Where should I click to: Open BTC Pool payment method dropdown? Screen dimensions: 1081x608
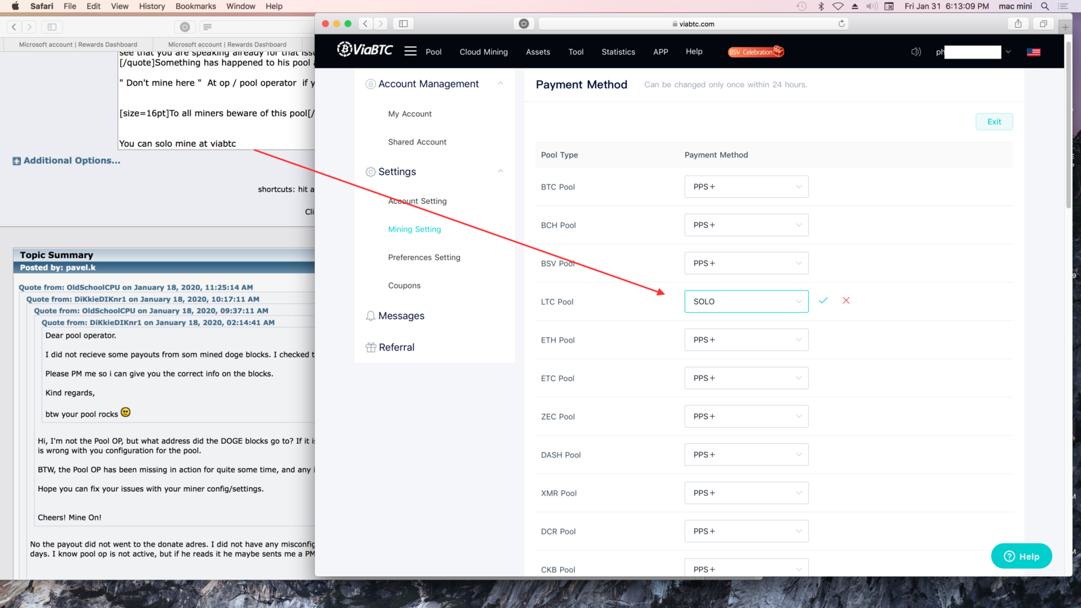pyautogui.click(x=746, y=186)
